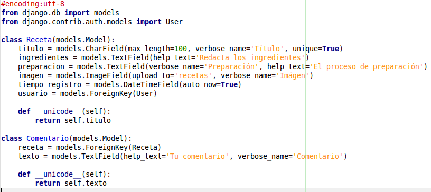
Task: Click the 'texto' variable name
Action: tap(29, 156)
